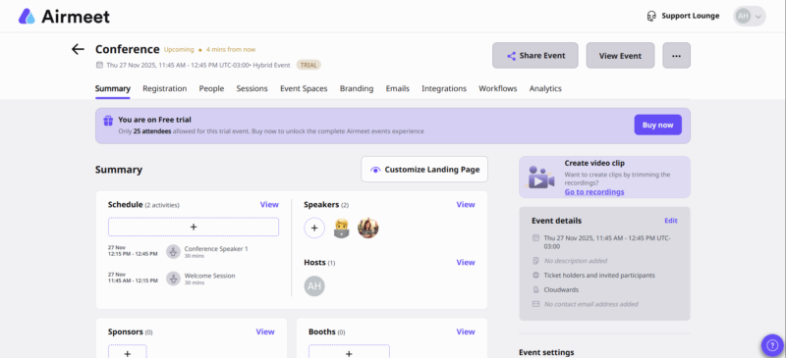
Task: Add a new booth
Action: click(349, 351)
